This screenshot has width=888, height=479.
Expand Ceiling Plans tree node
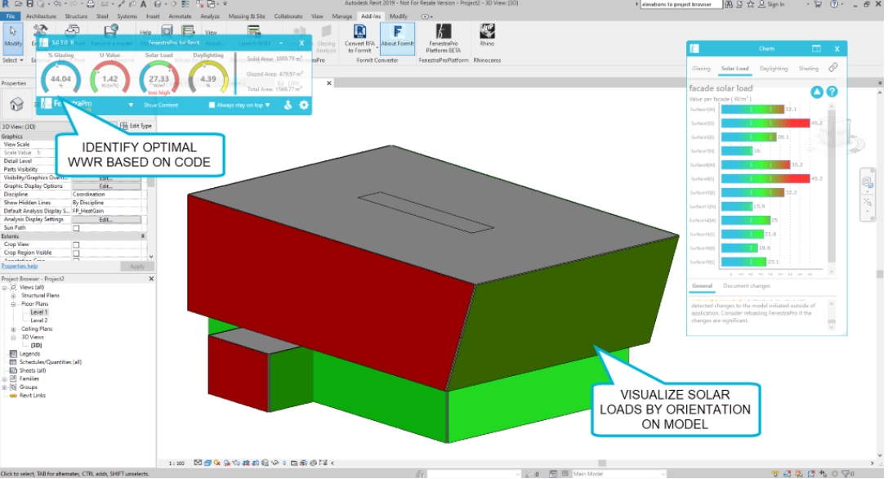point(13,329)
